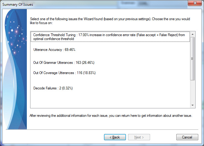Viewport: 204px width, 146px height.
Task: Click blank footer area between Next and Cancel
Action: [163, 137]
